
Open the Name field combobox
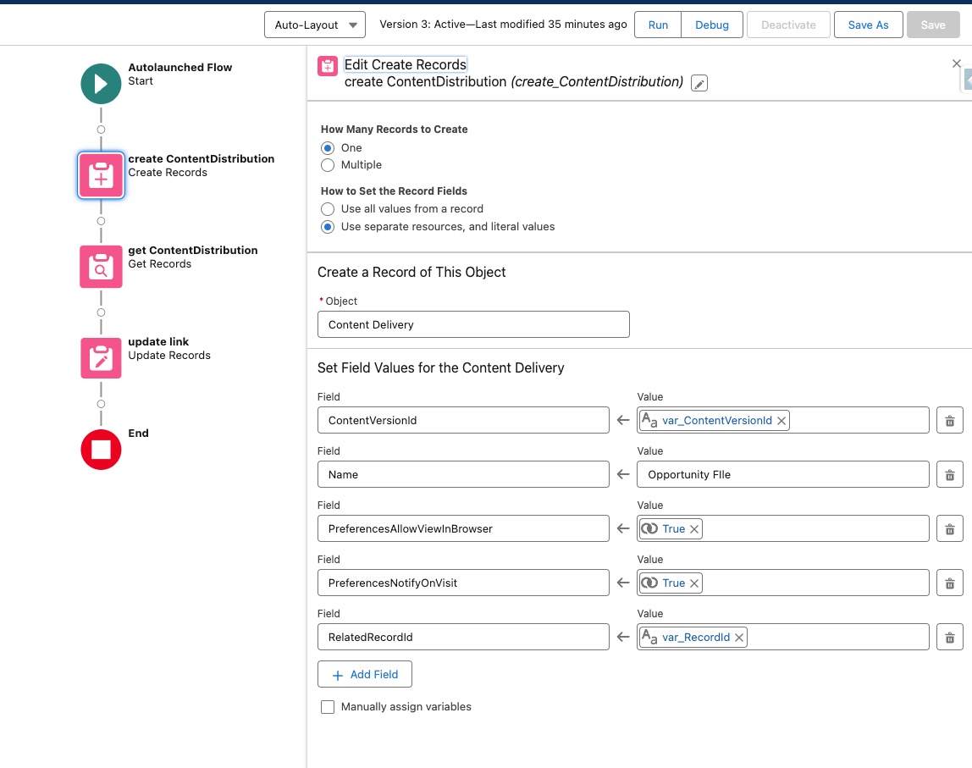click(x=463, y=474)
